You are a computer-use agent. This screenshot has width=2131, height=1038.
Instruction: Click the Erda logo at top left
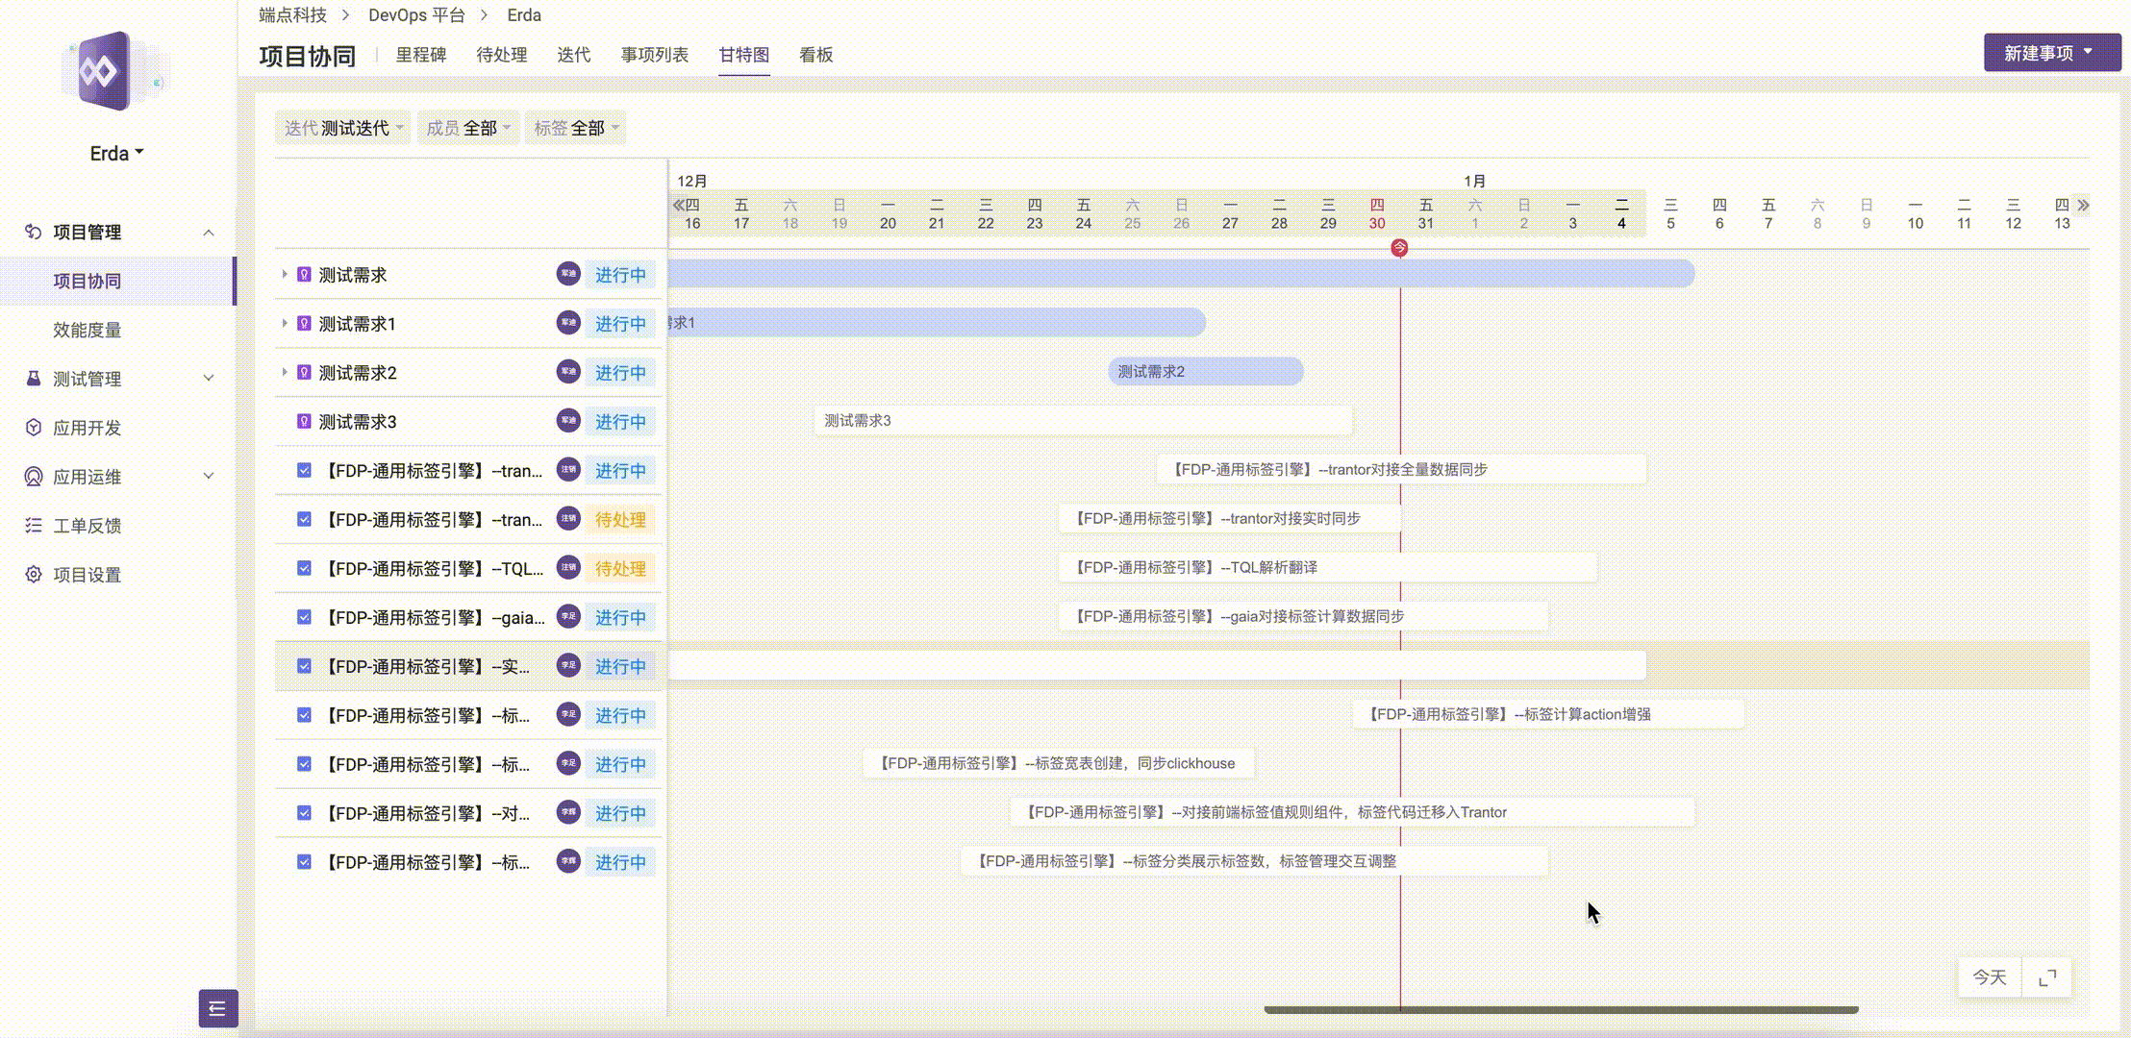106,72
